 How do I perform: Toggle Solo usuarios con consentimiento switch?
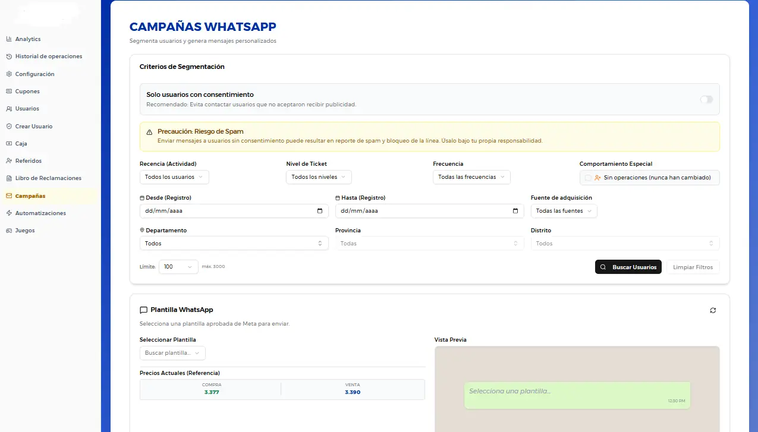tap(706, 99)
